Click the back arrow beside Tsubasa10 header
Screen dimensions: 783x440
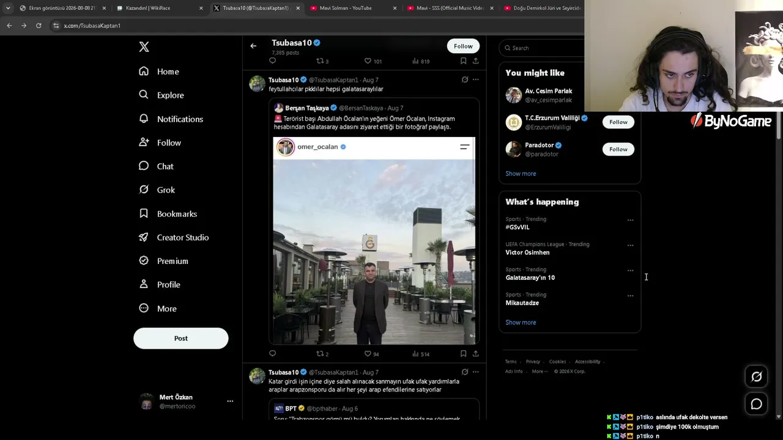253,46
